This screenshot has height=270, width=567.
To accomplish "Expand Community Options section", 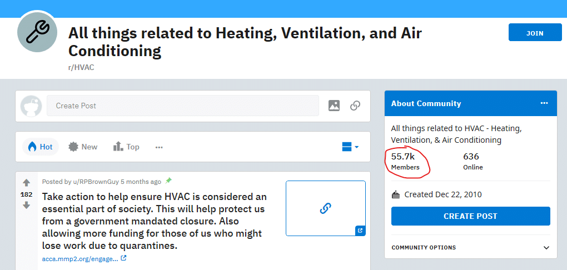I will pos(470,248).
